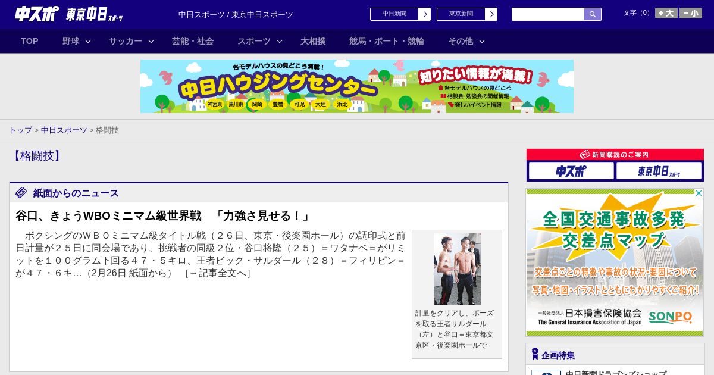Viewport: 714px width, 375px height.
Task: Open the 大相撲 menu item
Action: point(313,41)
